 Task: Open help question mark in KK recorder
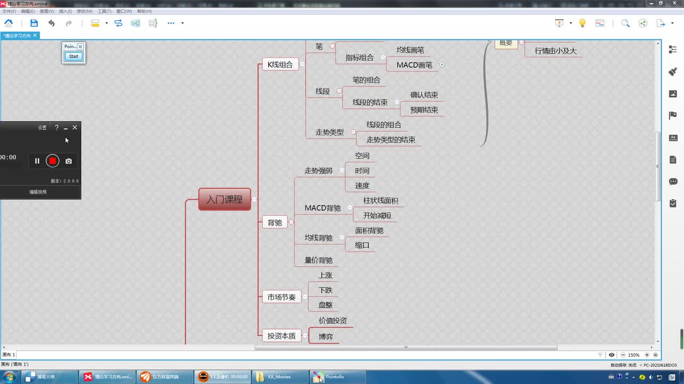(57, 127)
